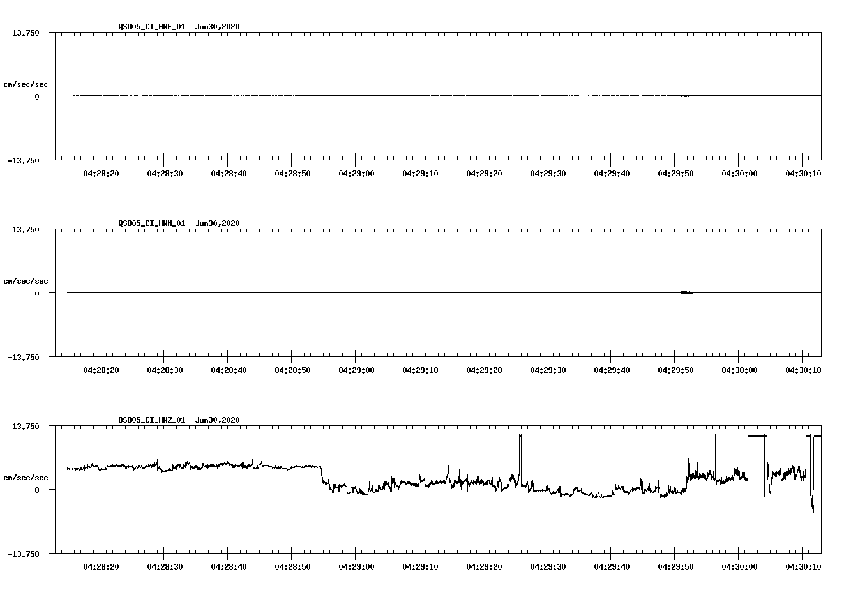Click the 04:29:00 time label under HNN plot
The image size is (867, 590).
pos(356,370)
